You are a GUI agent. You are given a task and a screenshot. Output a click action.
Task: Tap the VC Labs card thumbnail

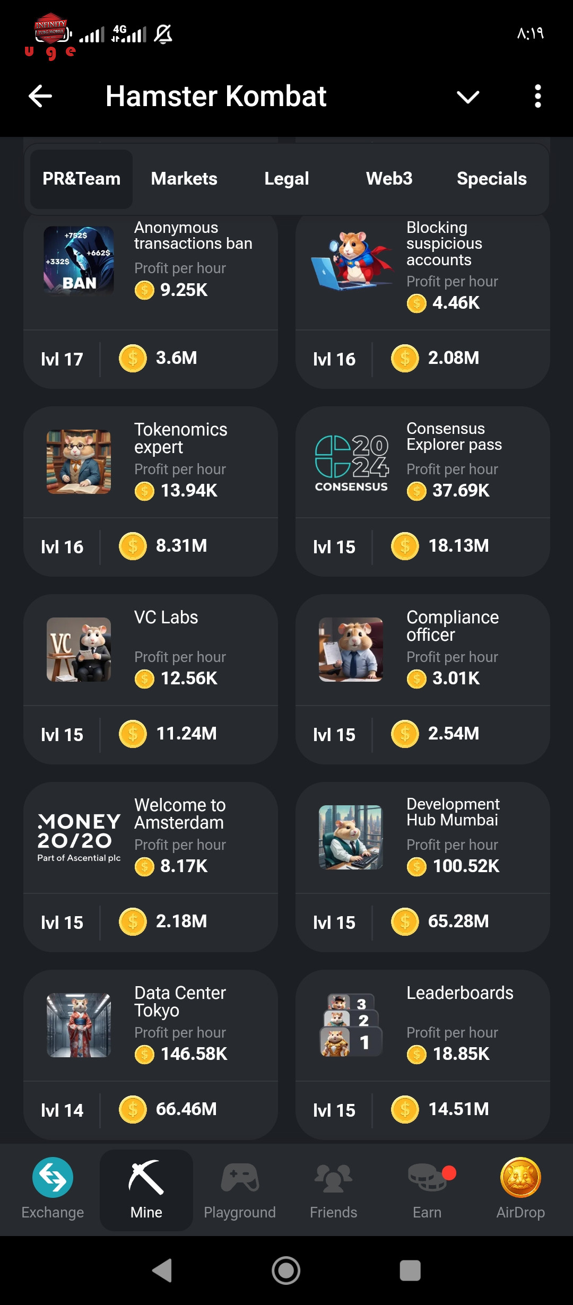pyautogui.click(x=79, y=649)
